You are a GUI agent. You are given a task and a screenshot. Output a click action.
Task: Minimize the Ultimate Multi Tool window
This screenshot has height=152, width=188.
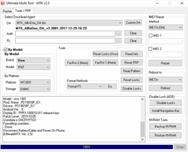[157, 3]
